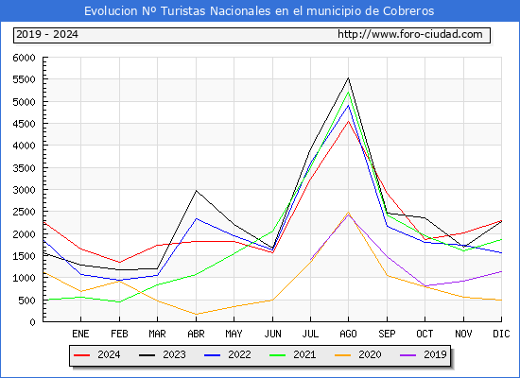The width and height of the screenshot is (520, 378).
Task: Click the MAR month label
Action: tap(157, 334)
